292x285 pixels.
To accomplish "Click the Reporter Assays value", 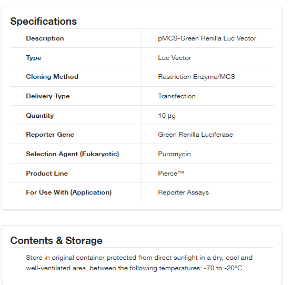I will click(183, 192).
